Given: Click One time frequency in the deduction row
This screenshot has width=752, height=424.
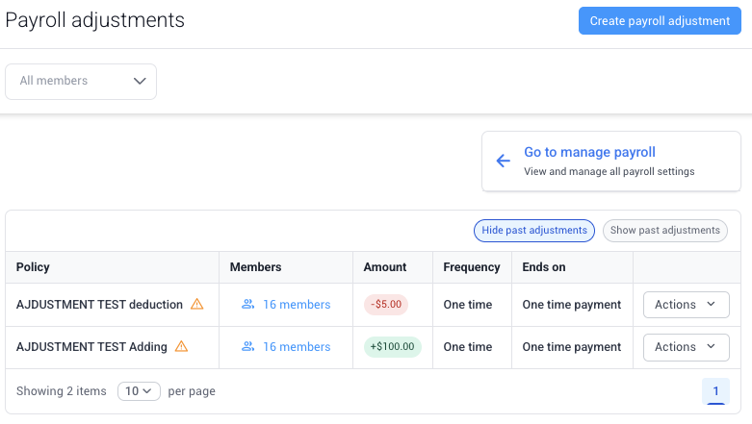Looking at the screenshot, I should click(x=468, y=304).
